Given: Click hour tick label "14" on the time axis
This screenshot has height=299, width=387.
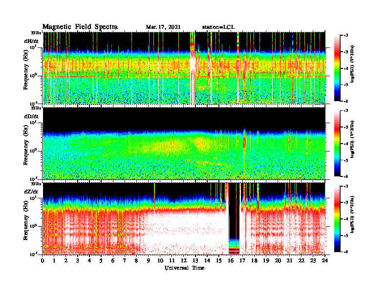Looking at the screenshot, I should point(207,261).
